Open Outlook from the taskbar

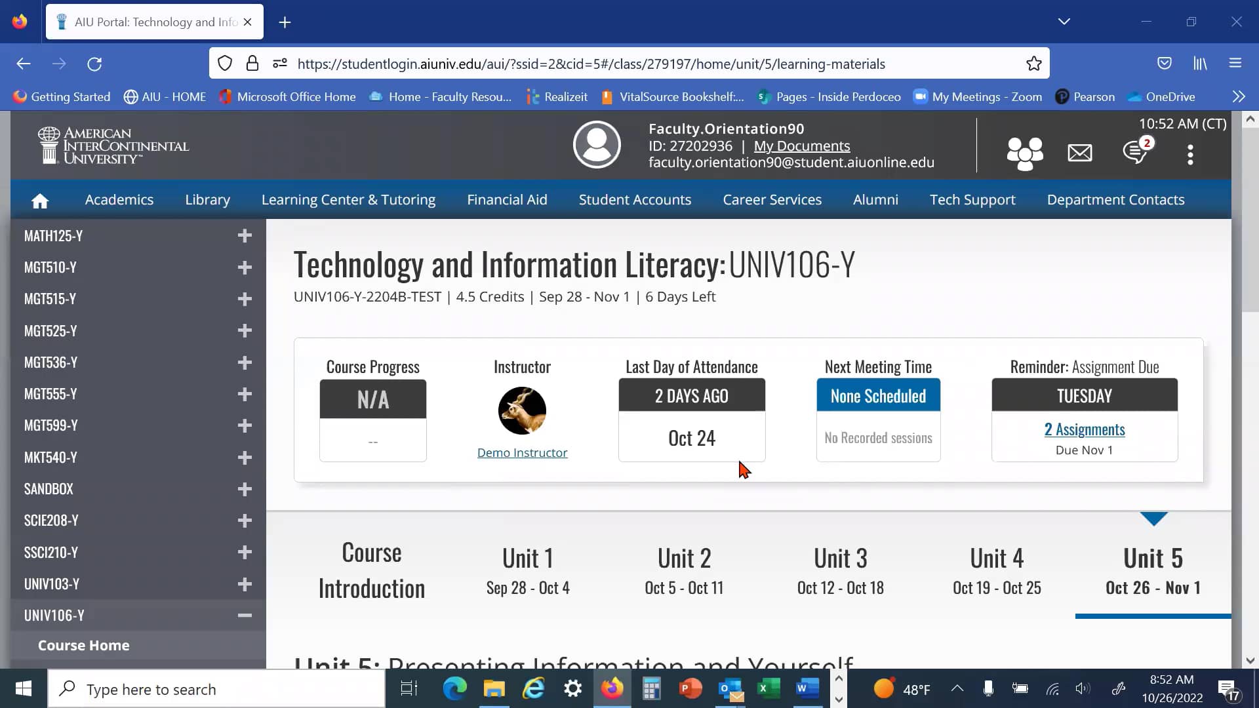point(729,688)
